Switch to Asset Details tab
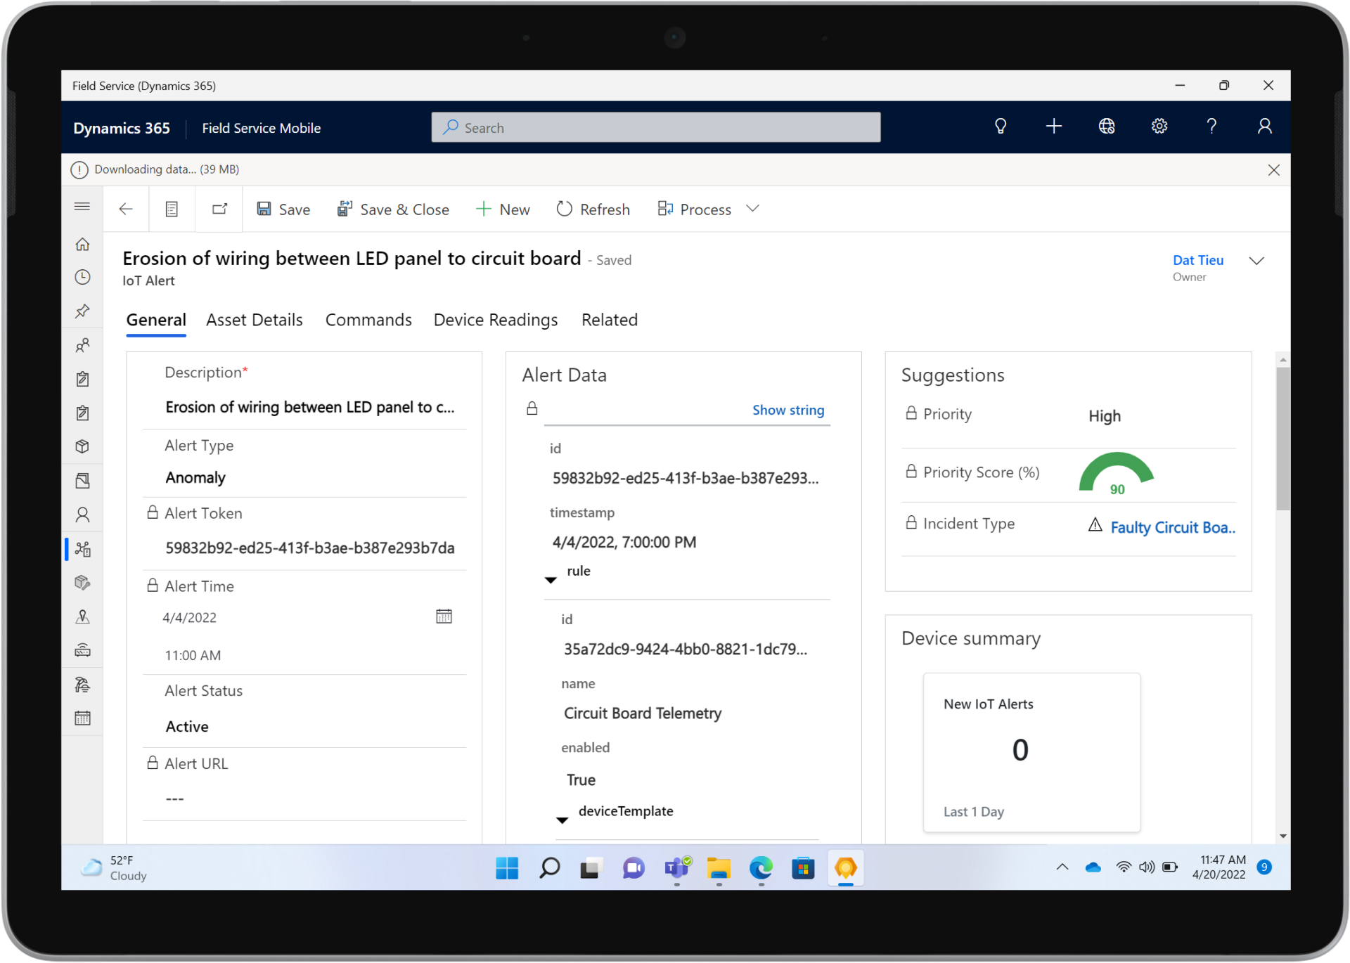This screenshot has width=1350, height=963. pos(254,320)
